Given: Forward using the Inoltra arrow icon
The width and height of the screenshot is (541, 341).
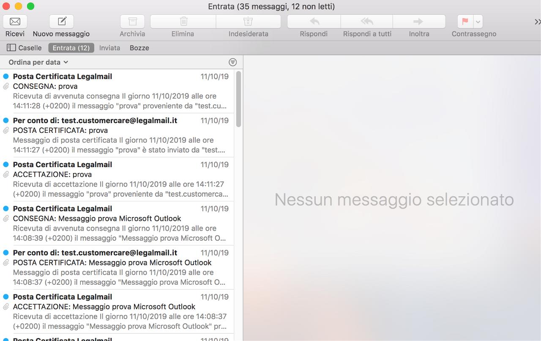Looking at the screenshot, I should 418,22.
